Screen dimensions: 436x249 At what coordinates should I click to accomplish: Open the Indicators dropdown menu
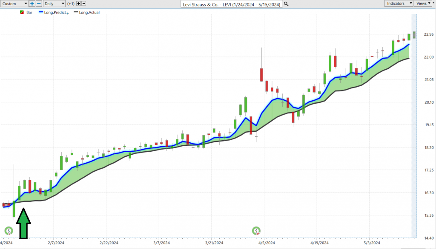click(x=399, y=3)
